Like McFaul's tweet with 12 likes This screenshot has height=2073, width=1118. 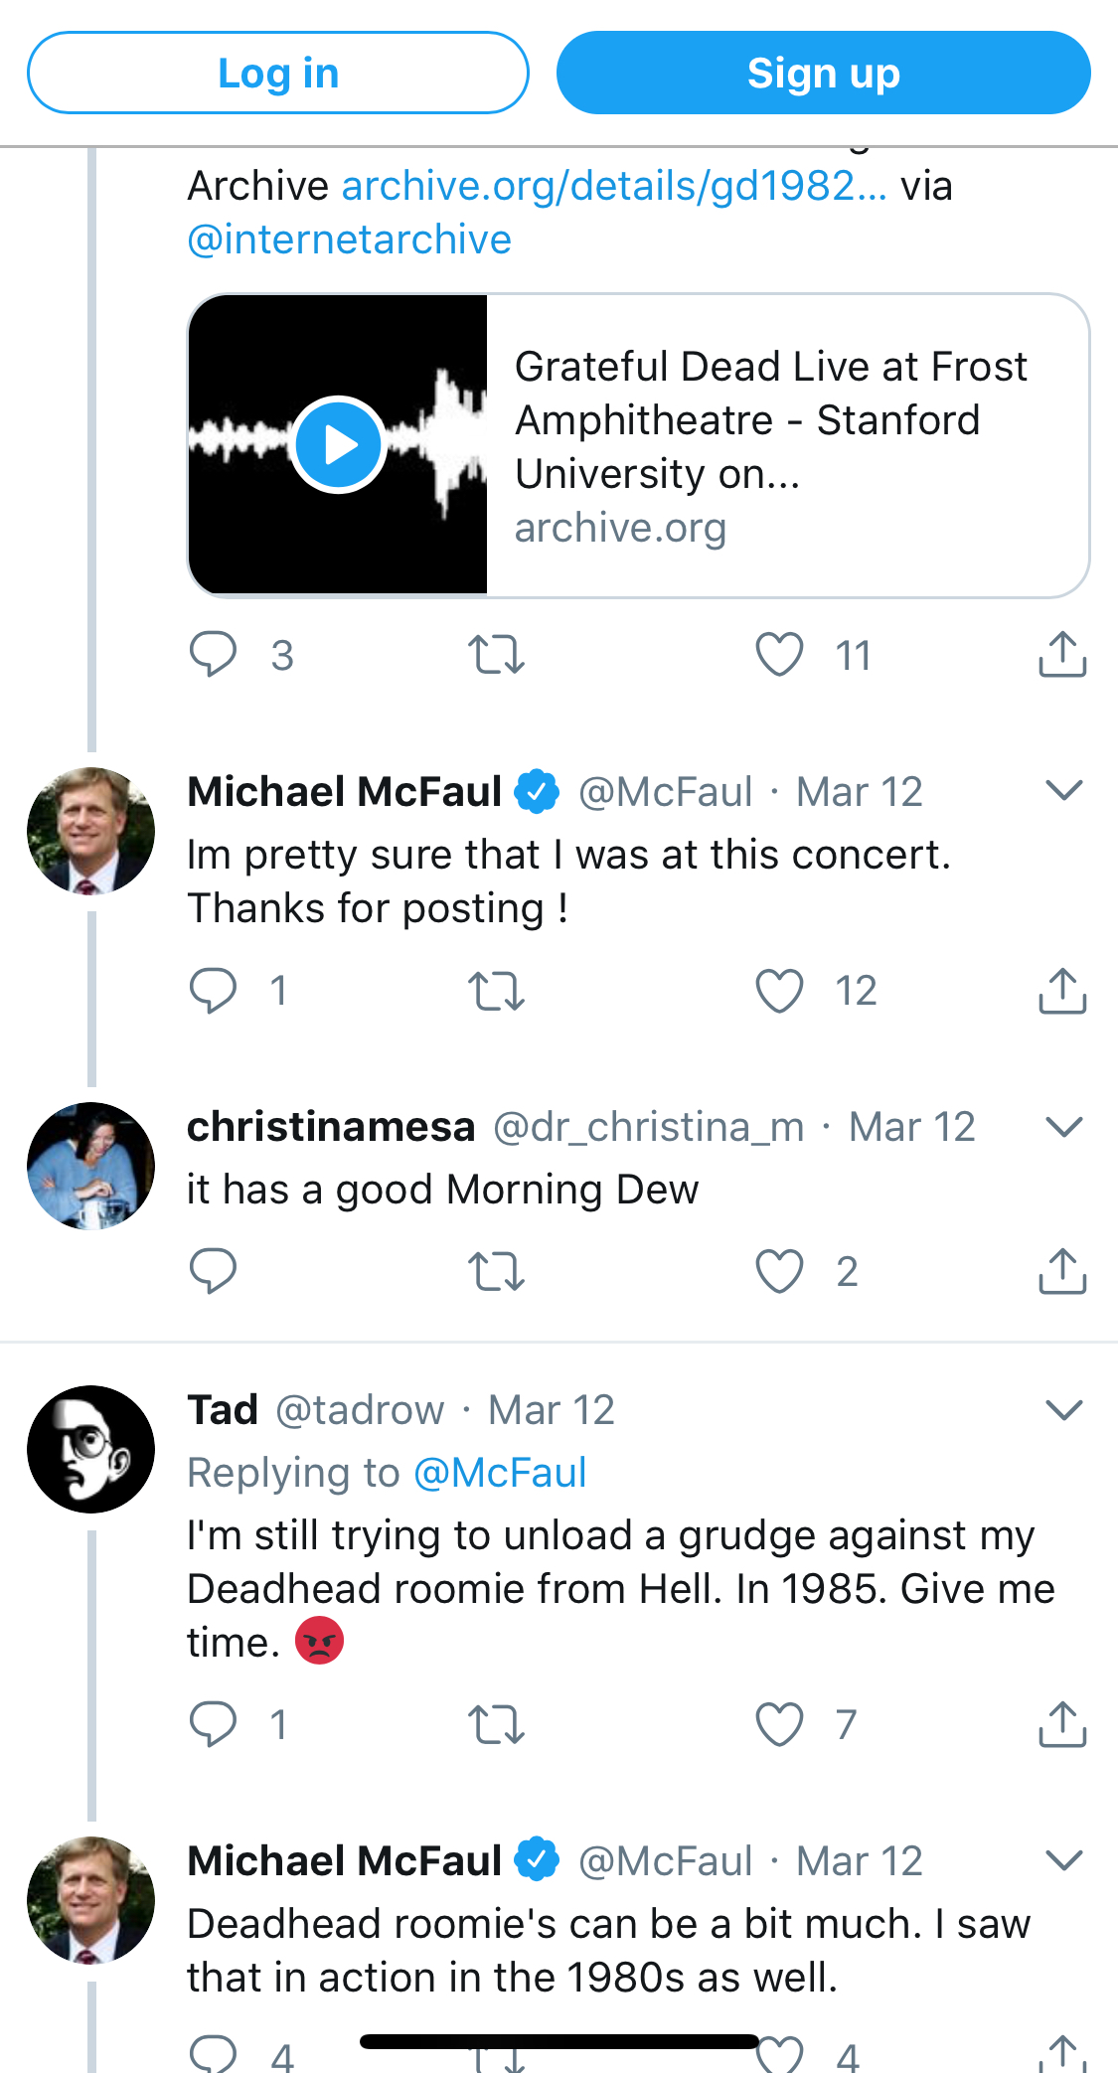(x=779, y=991)
